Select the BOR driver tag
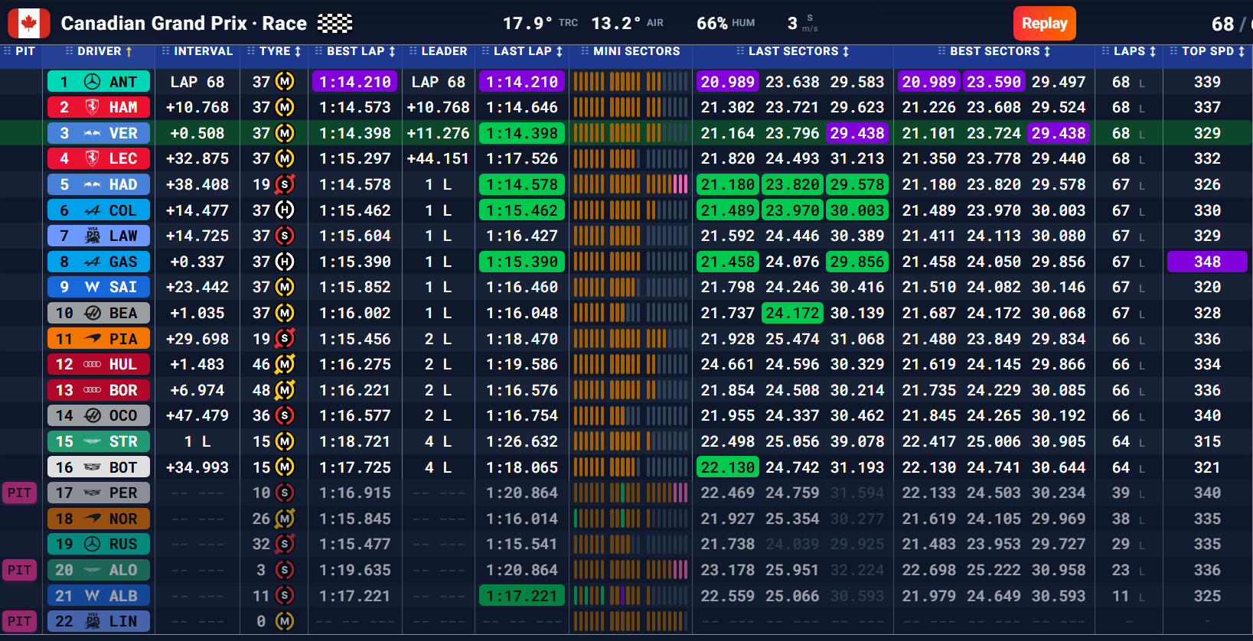Image resolution: width=1253 pixels, height=641 pixels. point(99,390)
